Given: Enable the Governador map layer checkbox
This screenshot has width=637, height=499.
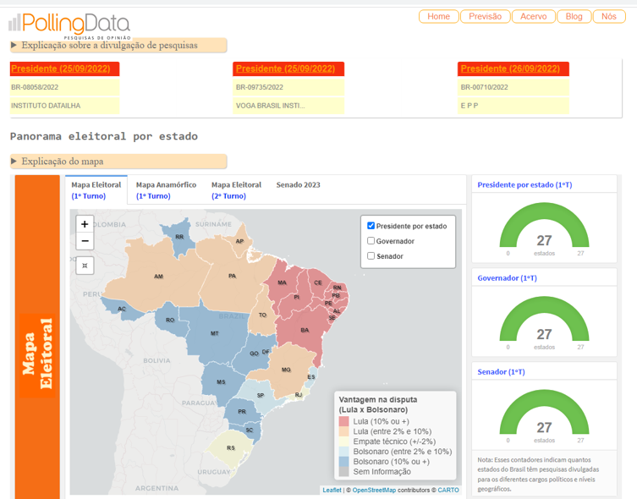Looking at the screenshot, I should click(371, 241).
